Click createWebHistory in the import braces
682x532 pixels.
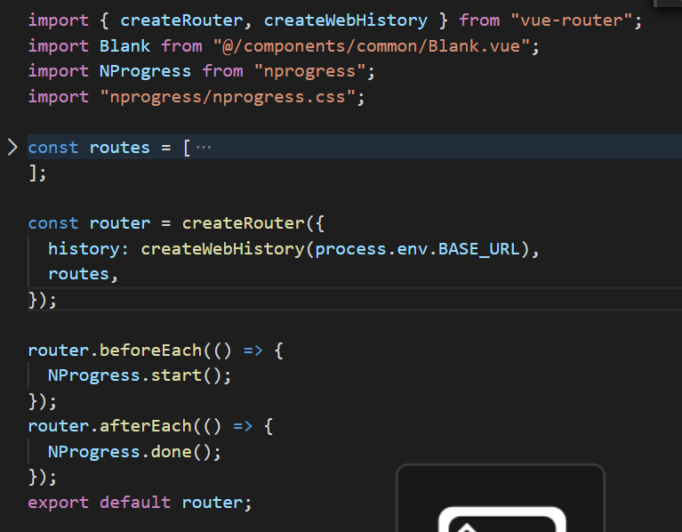(345, 20)
